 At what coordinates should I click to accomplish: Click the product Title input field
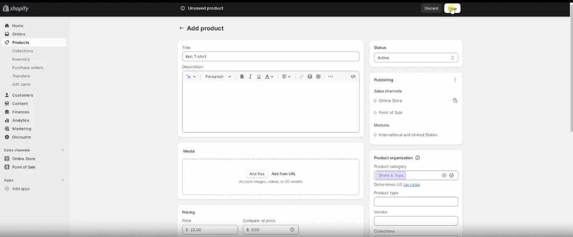click(271, 57)
